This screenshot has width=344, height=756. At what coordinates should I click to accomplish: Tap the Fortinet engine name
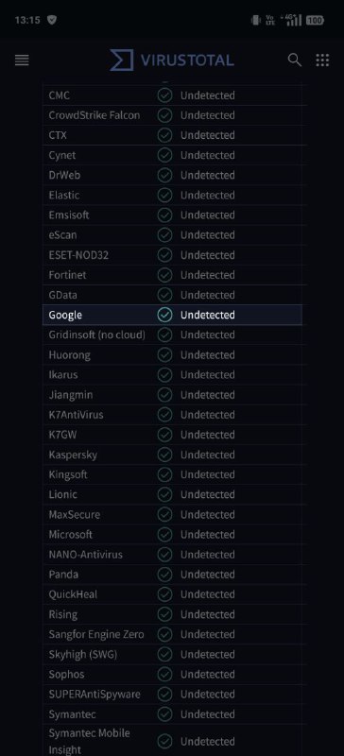67,275
